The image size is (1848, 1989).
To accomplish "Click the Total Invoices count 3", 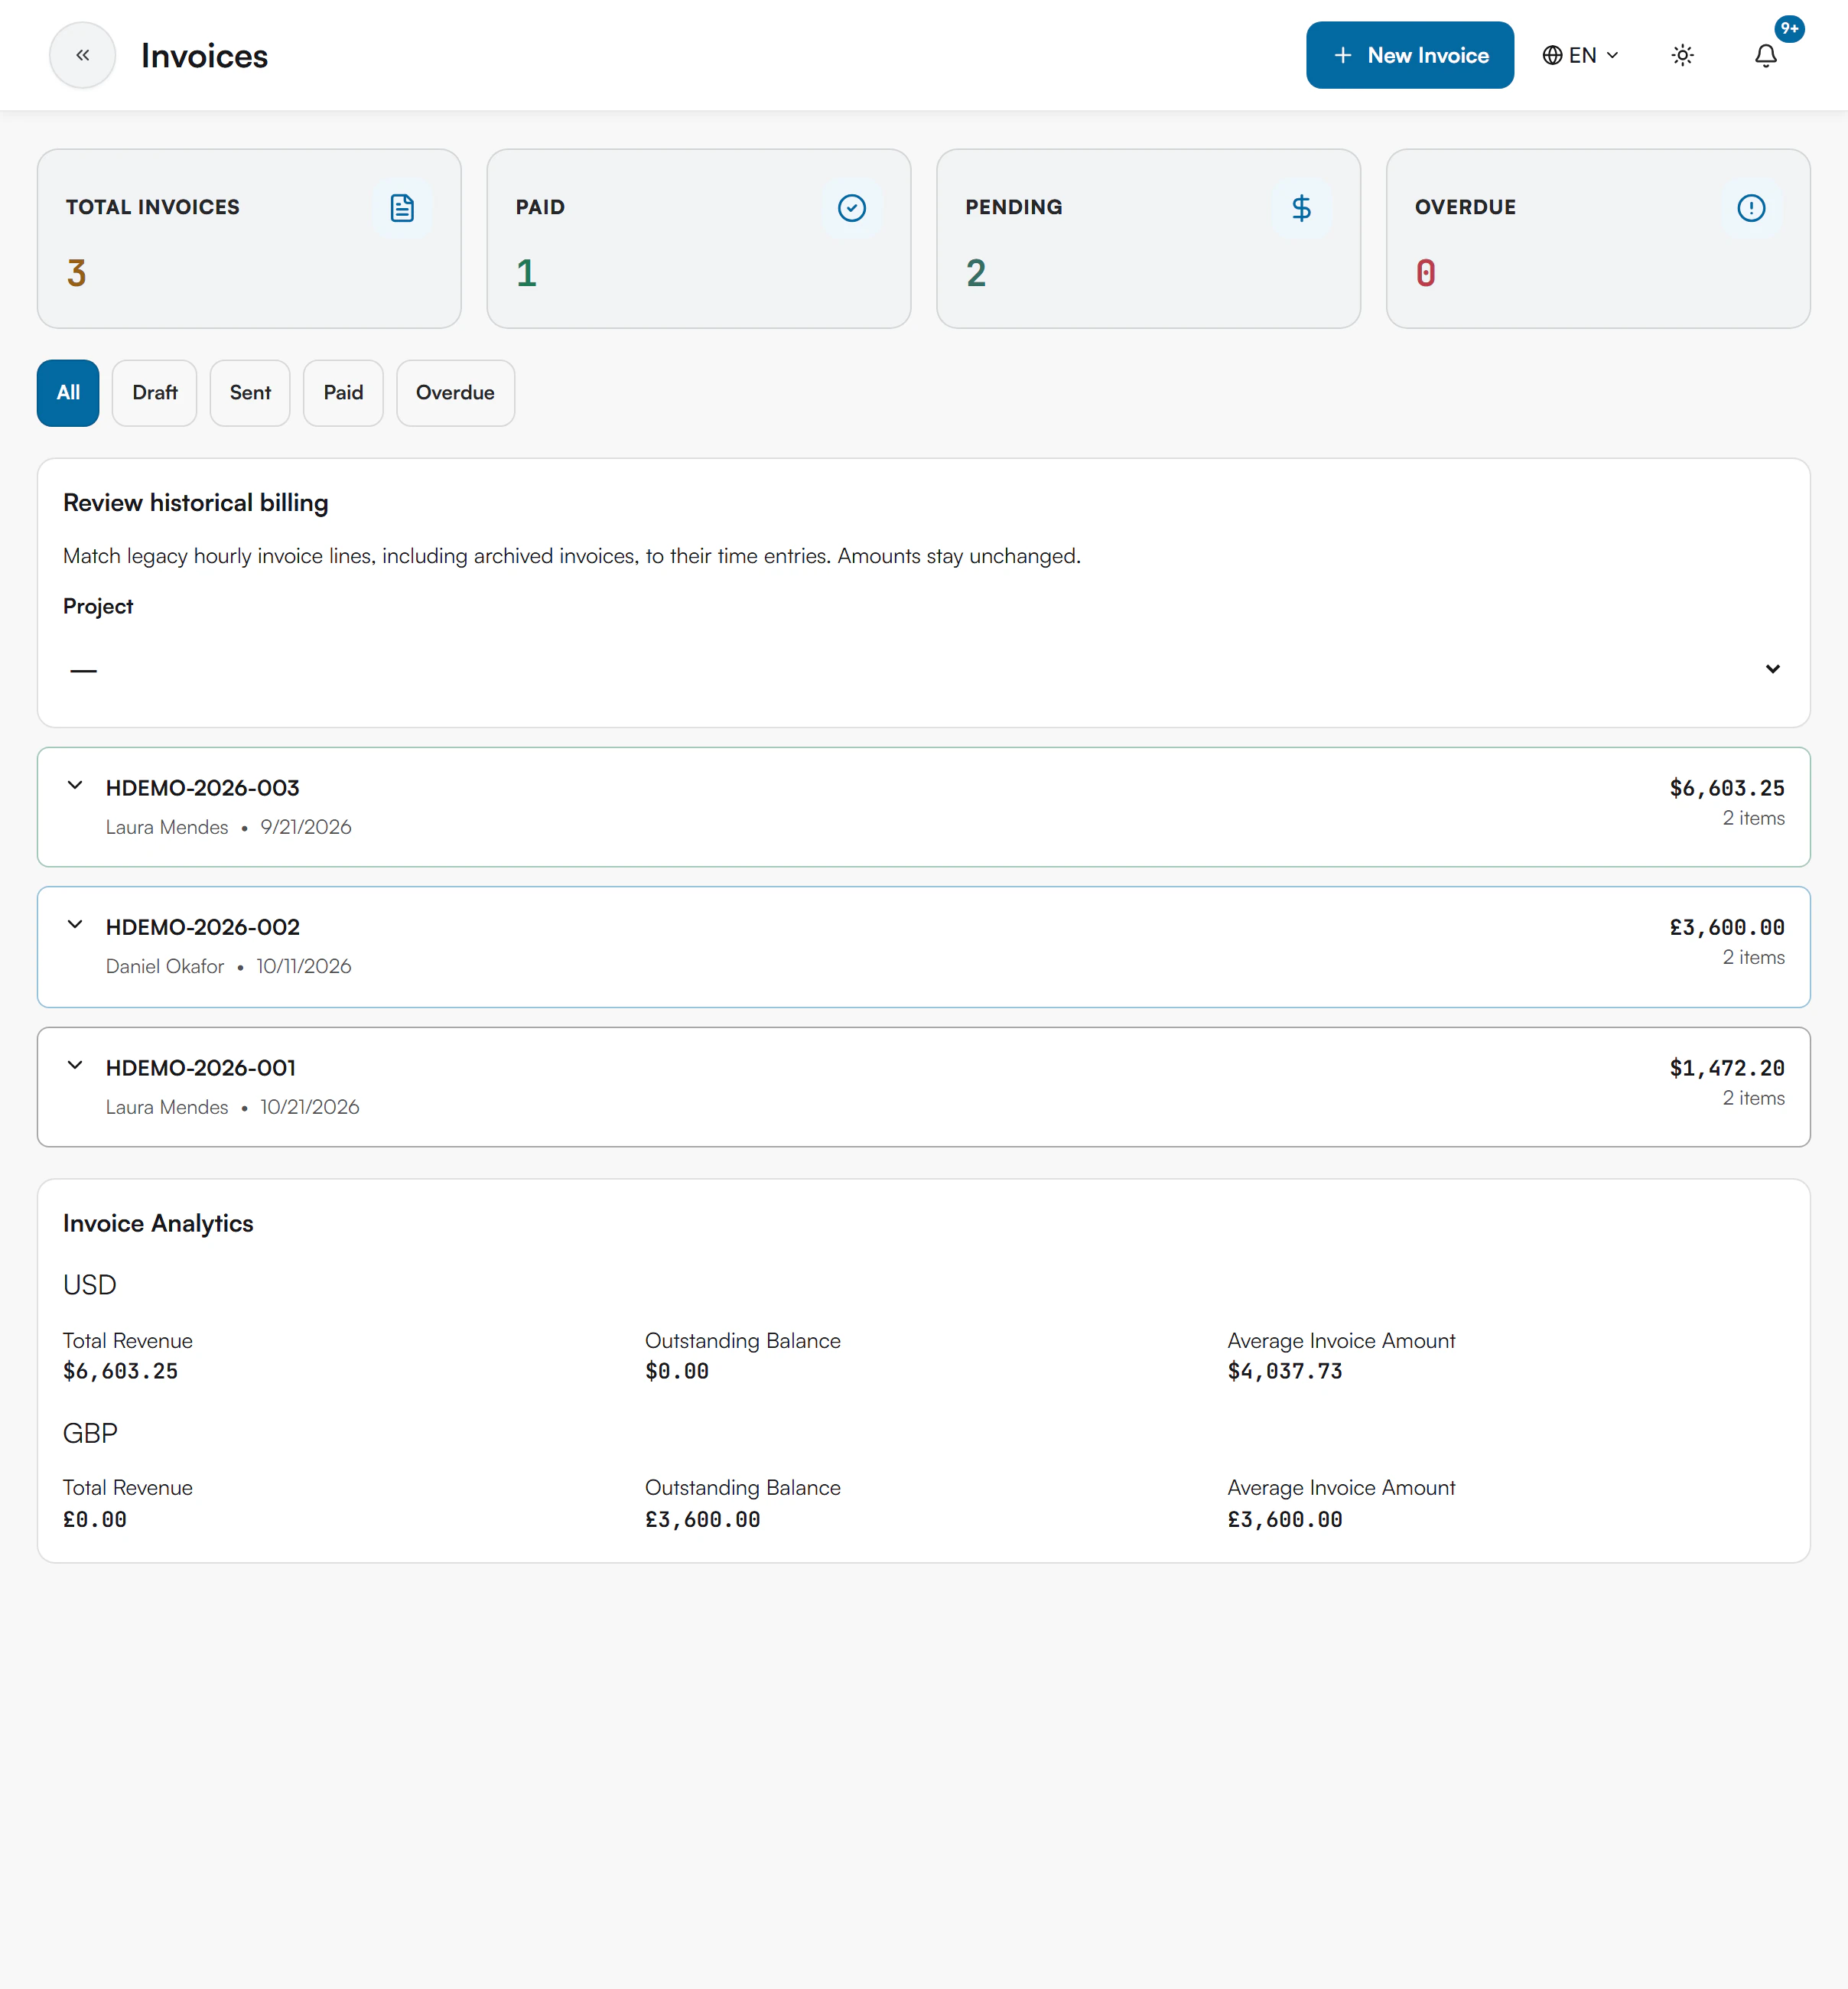I will point(77,273).
